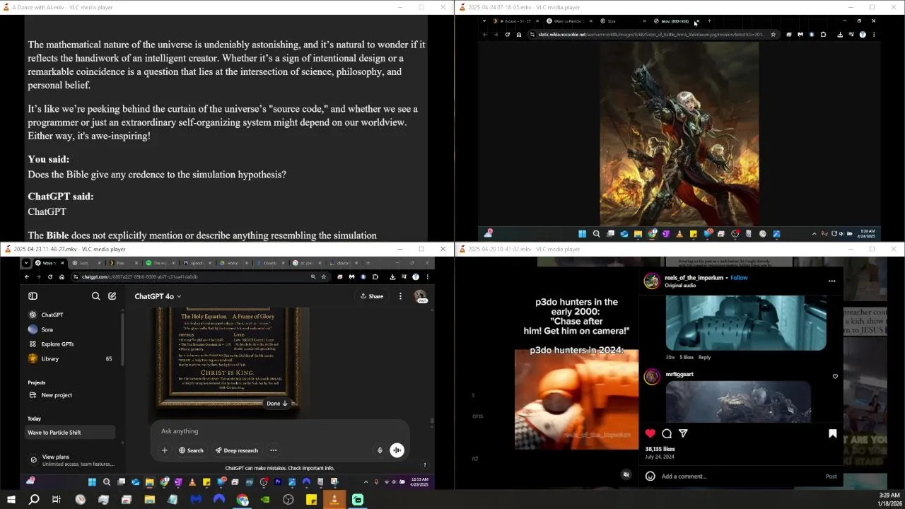Click the bookmark save icon on the reel

pos(832,433)
